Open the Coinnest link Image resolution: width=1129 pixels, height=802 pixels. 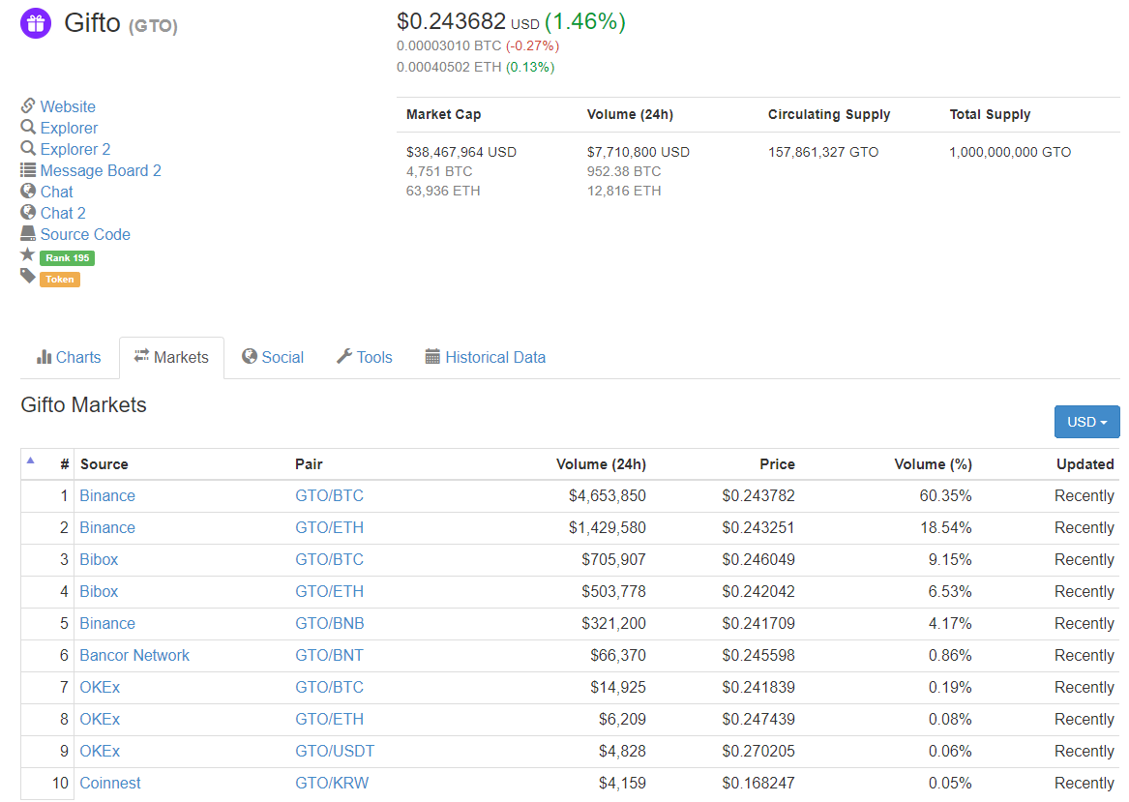(110, 784)
